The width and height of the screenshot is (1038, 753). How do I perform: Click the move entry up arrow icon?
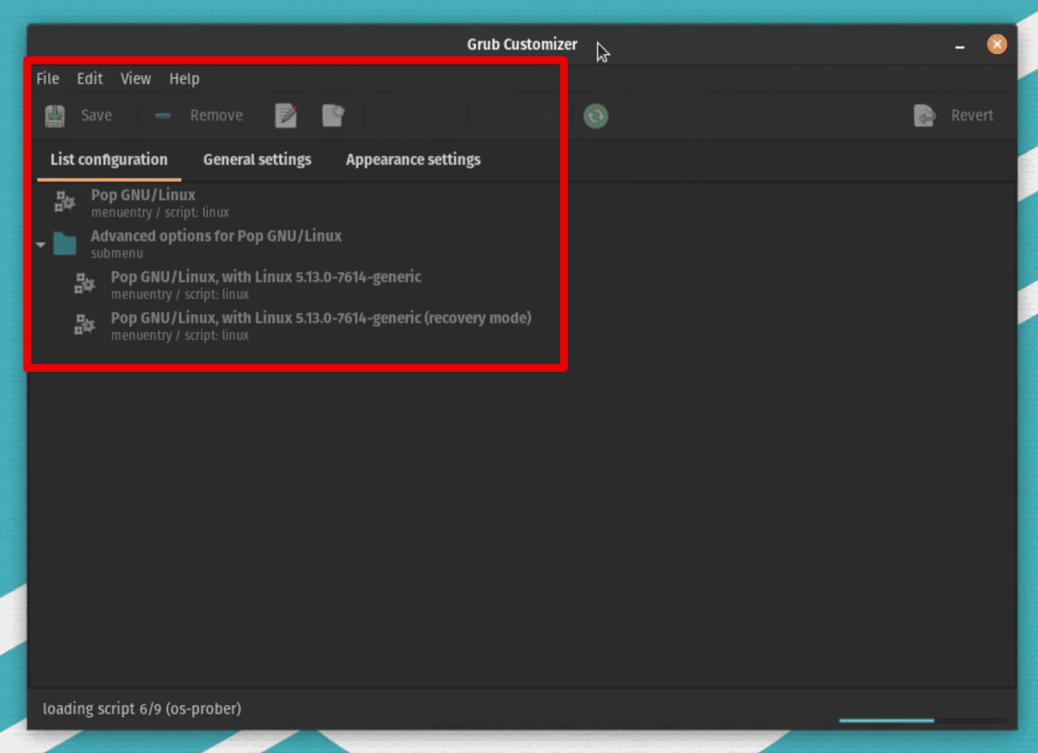tap(390, 115)
